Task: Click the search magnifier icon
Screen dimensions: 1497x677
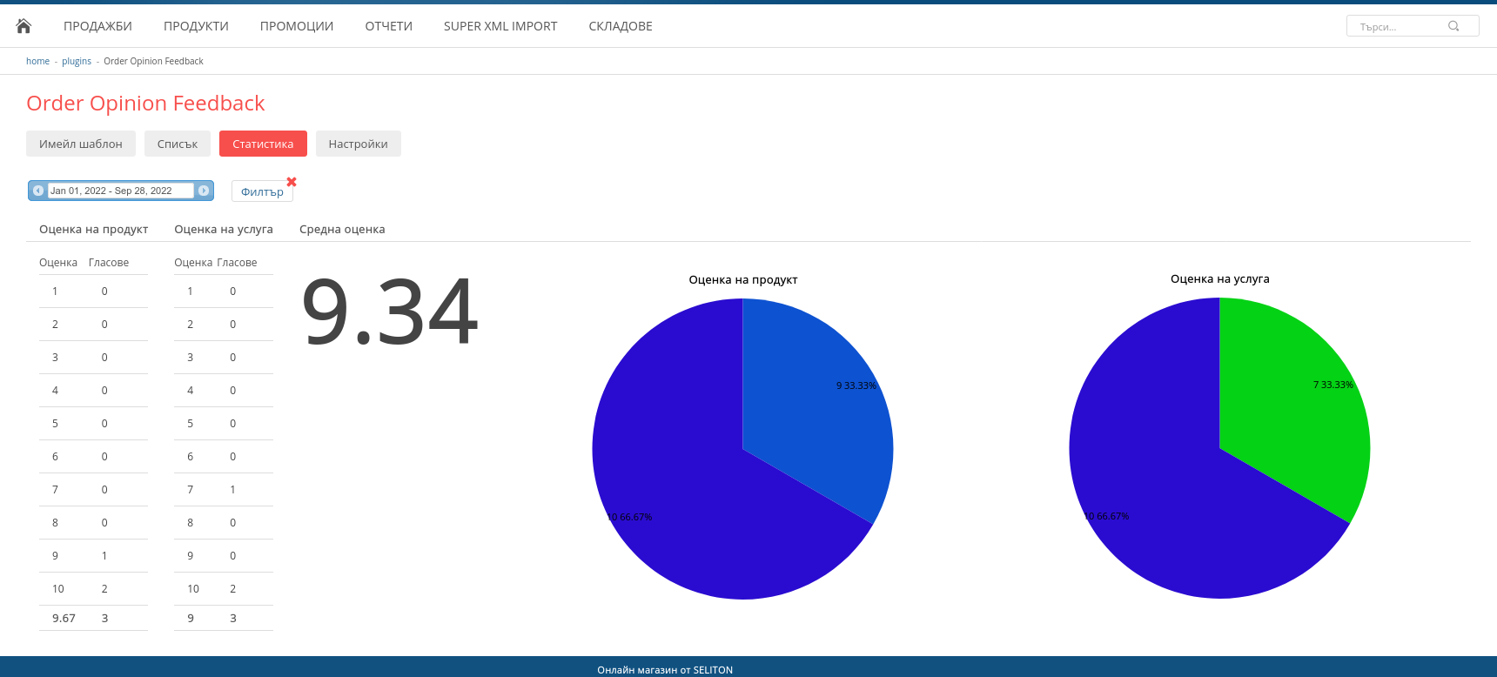Action: point(1453,26)
